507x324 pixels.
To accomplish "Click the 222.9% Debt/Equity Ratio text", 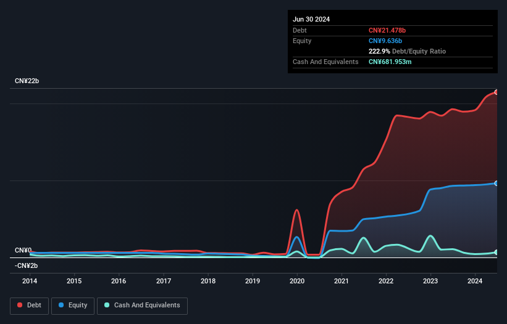I will click(407, 51).
